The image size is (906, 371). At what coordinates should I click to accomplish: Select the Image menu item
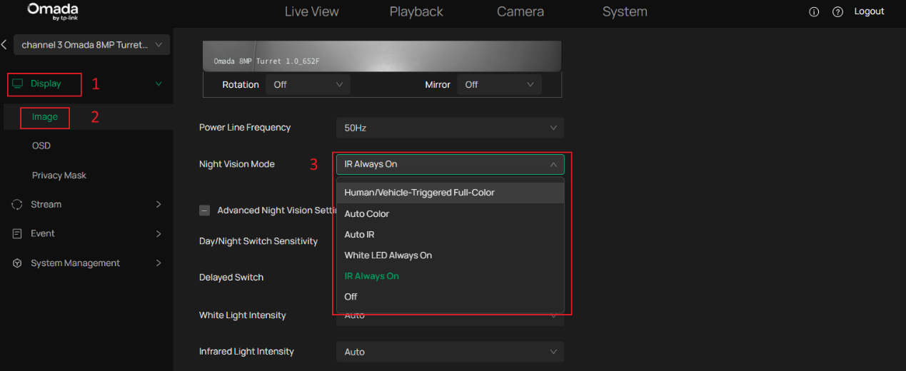(45, 117)
